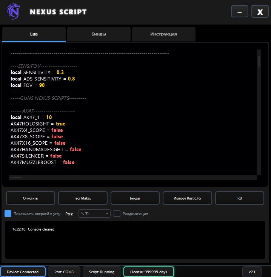Open the Pos TL dropdown
Viewport: 271px width, 277px height.
click(94, 214)
